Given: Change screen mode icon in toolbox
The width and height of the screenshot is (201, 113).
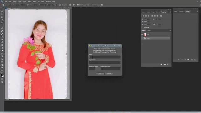Looking at the screenshot, I should pyautogui.click(x=2, y=82).
